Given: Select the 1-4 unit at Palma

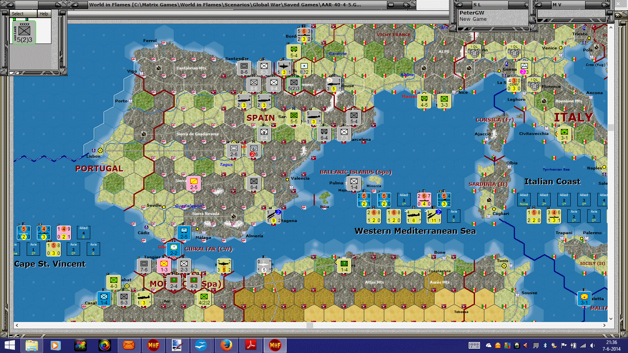Looking at the screenshot, I should pos(354,183).
